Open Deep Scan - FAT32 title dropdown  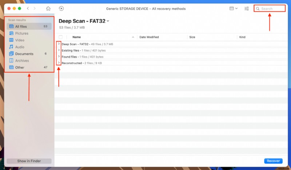[x=108, y=21]
